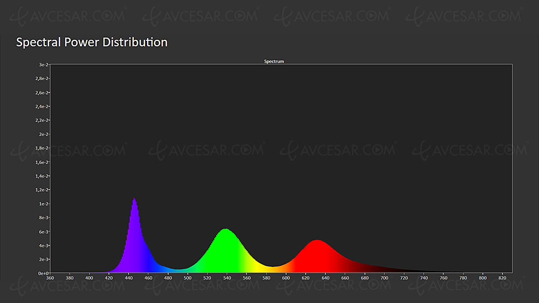Click the 360 label on the x-axis
Viewport: 539px width, 303px height.
[x=50, y=278]
